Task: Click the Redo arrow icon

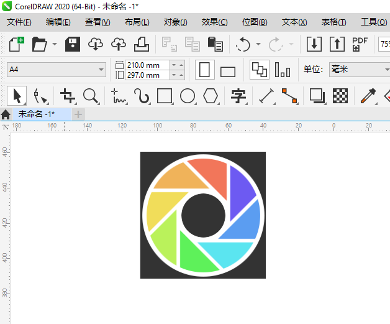Action: [276, 44]
